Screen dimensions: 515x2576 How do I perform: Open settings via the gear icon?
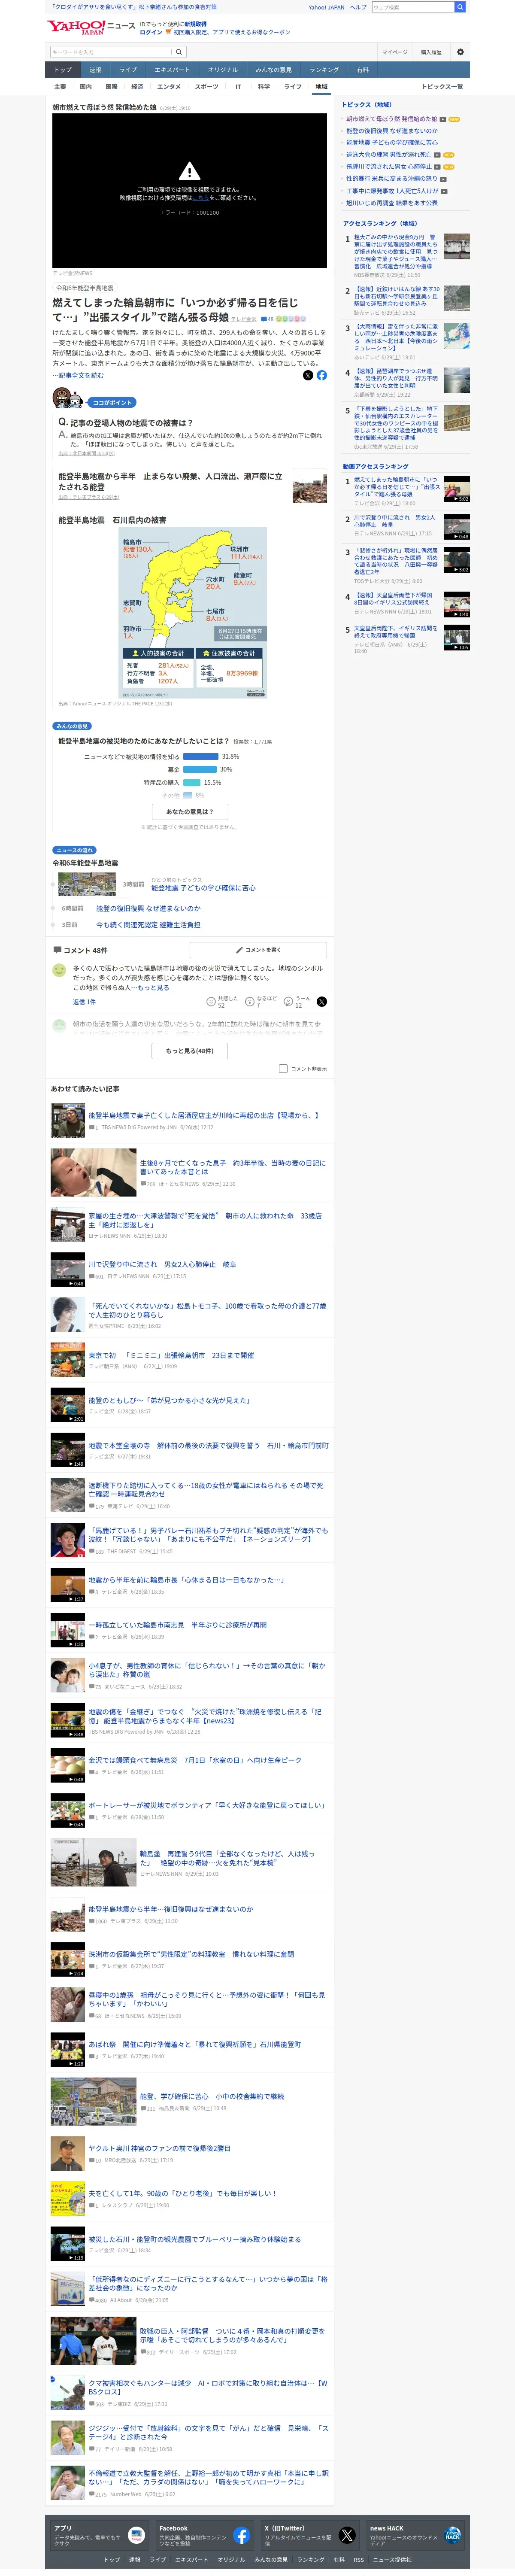pos(460,52)
